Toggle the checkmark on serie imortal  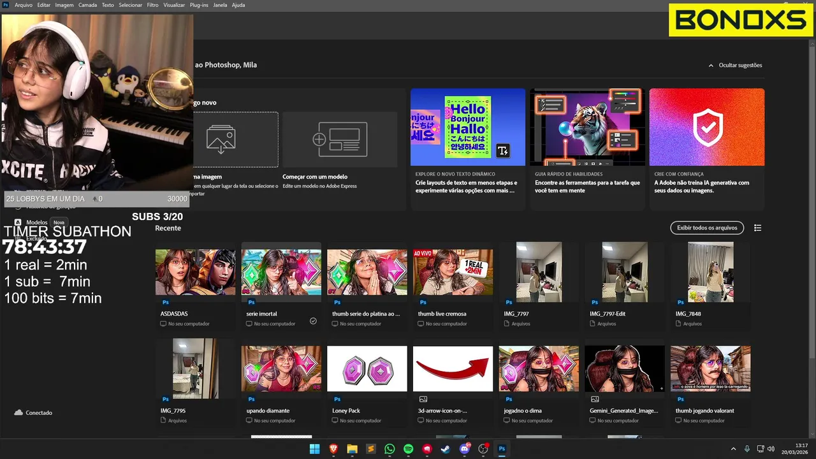pos(313,321)
